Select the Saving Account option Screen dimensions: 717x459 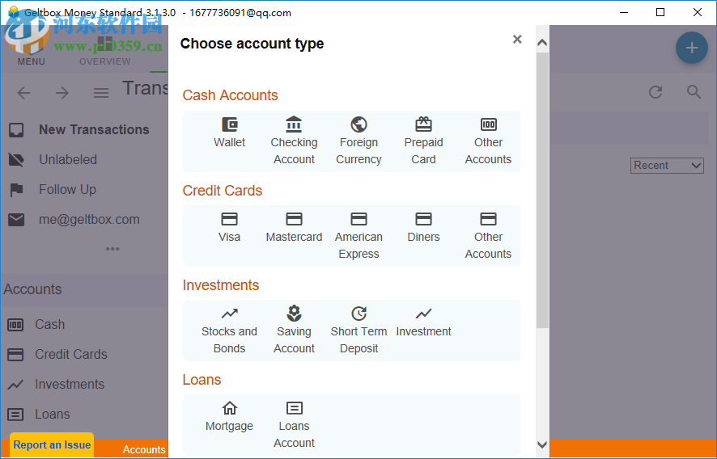click(294, 330)
